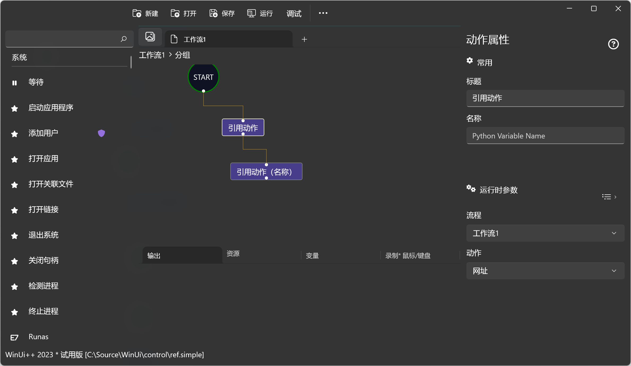Click the Save (保存) toolbar icon
The width and height of the screenshot is (631, 366).
click(213, 13)
